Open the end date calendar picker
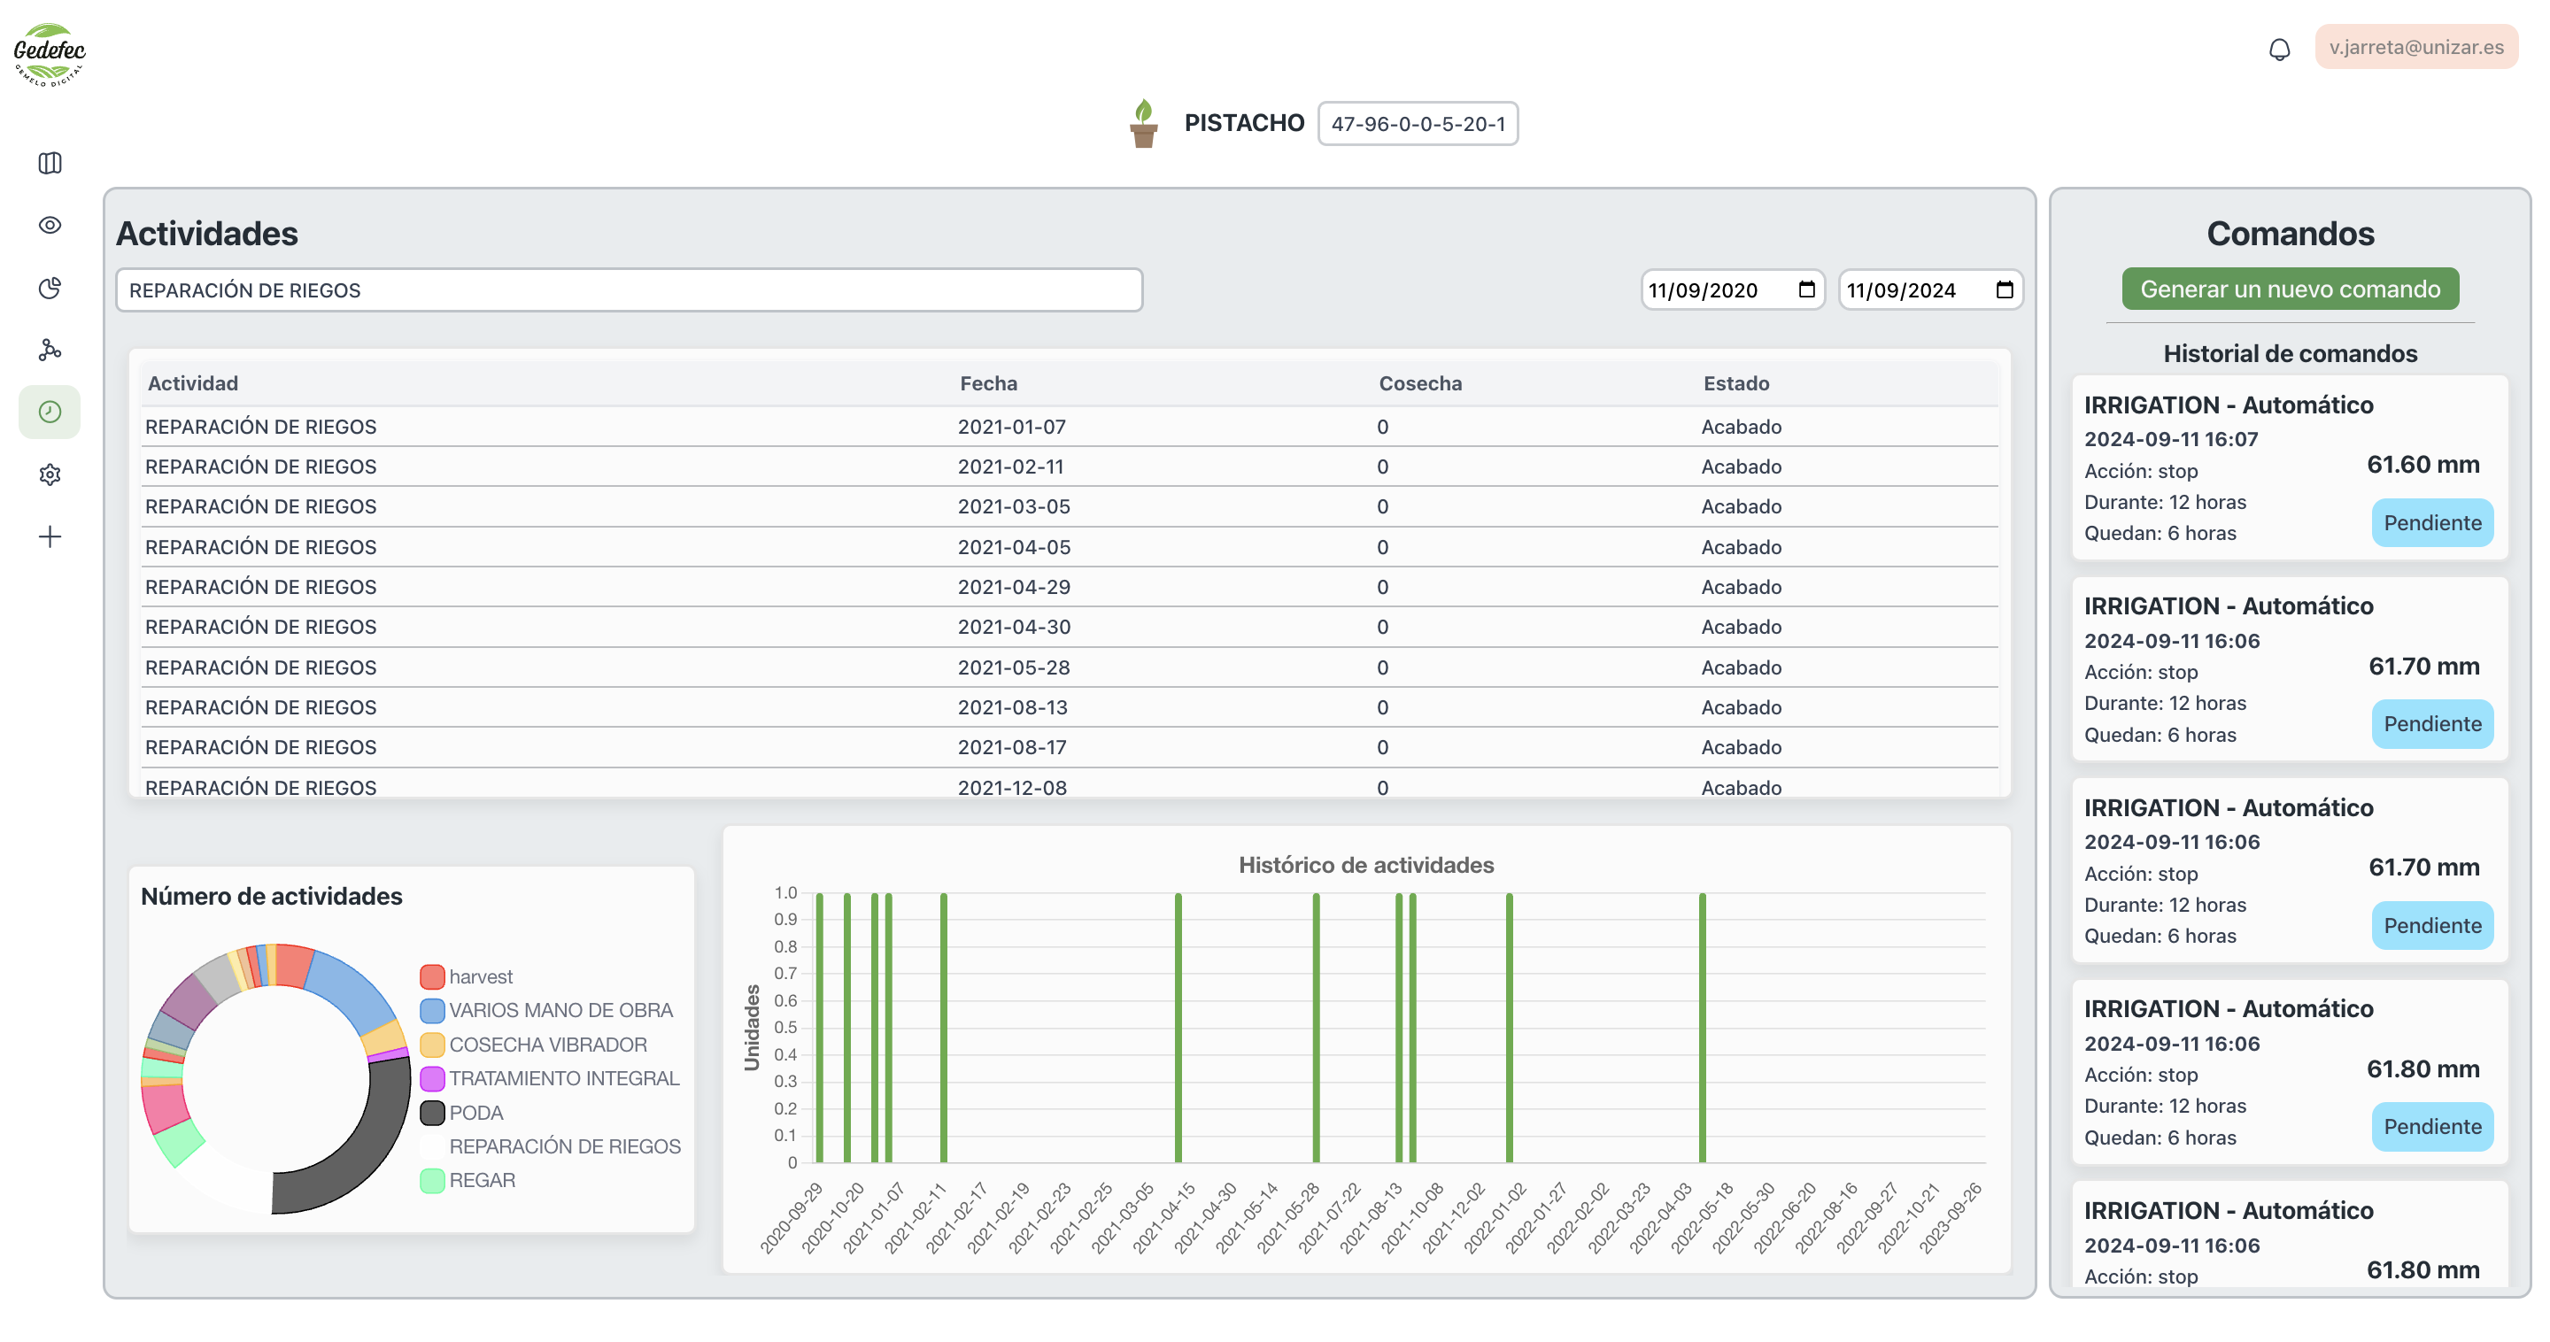Screen dimensions: 2550x1342 coord(2005,290)
